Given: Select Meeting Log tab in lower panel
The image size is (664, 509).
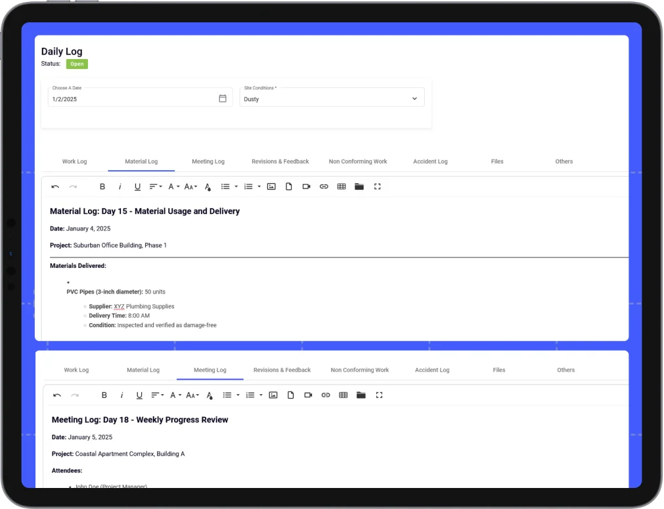Looking at the screenshot, I should pyautogui.click(x=210, y=370).
